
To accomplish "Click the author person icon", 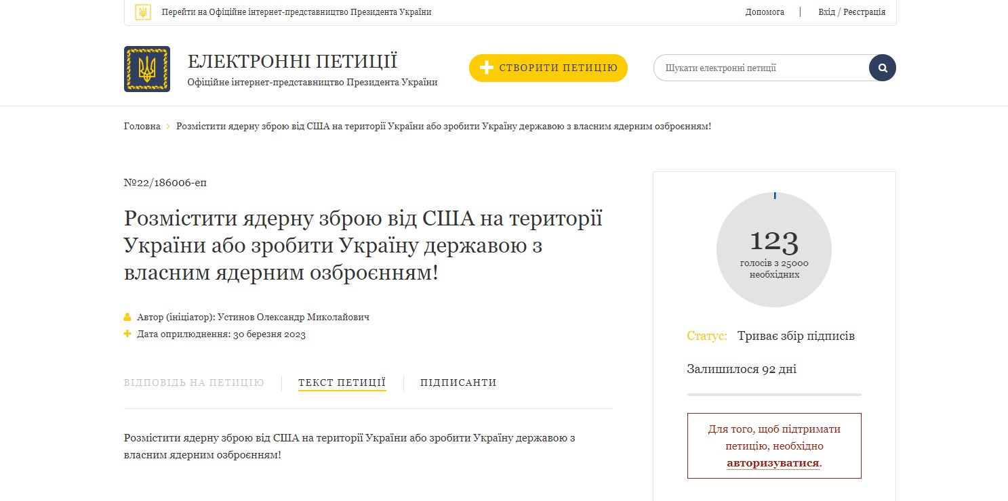I will [x=127, y=317].
